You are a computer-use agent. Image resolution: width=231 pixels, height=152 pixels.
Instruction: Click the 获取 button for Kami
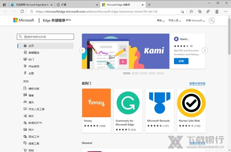[x=181, y=61]
